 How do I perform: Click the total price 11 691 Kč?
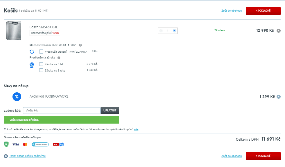tap(271, 139)
